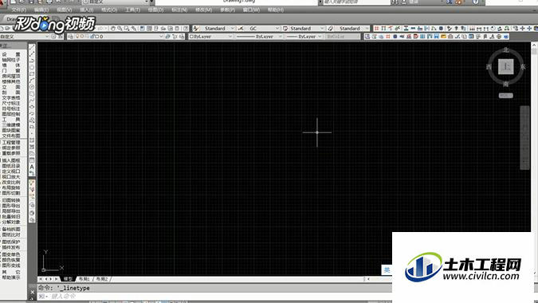Open 尺寸标注 in the left panel
This screenshot has width=538, height=303.
point(11,104)
